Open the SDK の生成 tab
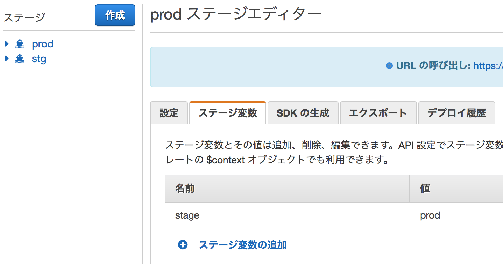This screenshot has width=503, height=264. click(x=303, y=113)
